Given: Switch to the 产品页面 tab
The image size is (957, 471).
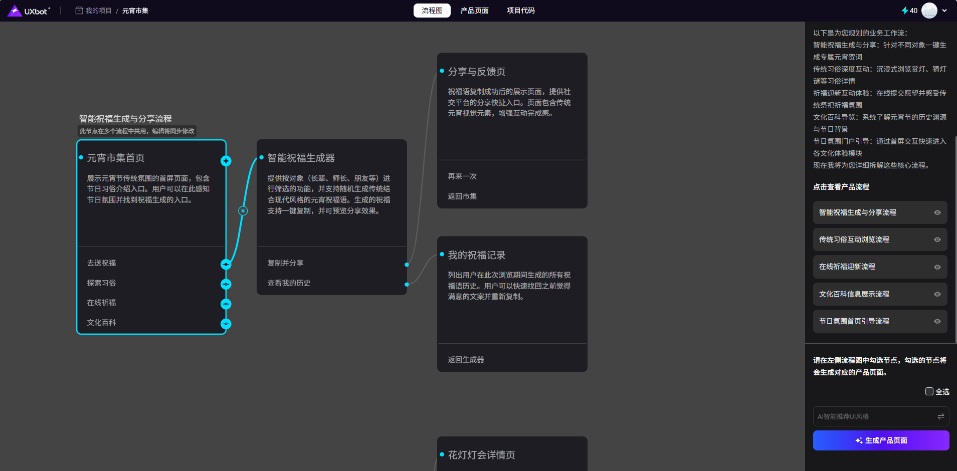Looking at the screenshot, I should click(474, 11).
